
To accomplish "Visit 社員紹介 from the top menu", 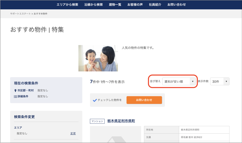I will click(x=155, y=5).
